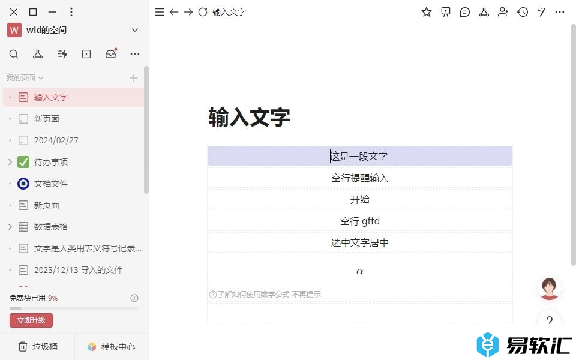The image size is (576, 360).
Task: Click the free blocks usage progress bar
Action: [x=74, y=308]
